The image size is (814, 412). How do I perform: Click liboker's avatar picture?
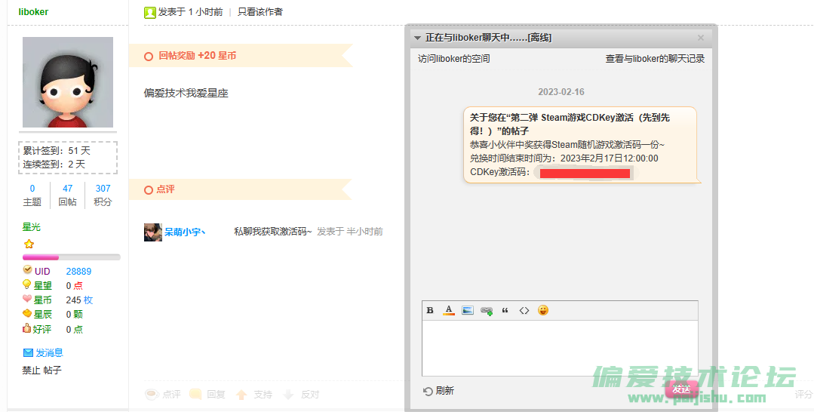click(x=68, y=82)
